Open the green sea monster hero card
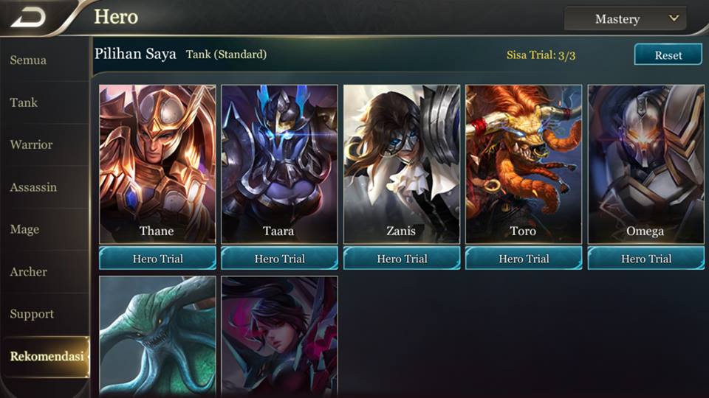 [x=157, y=337]
